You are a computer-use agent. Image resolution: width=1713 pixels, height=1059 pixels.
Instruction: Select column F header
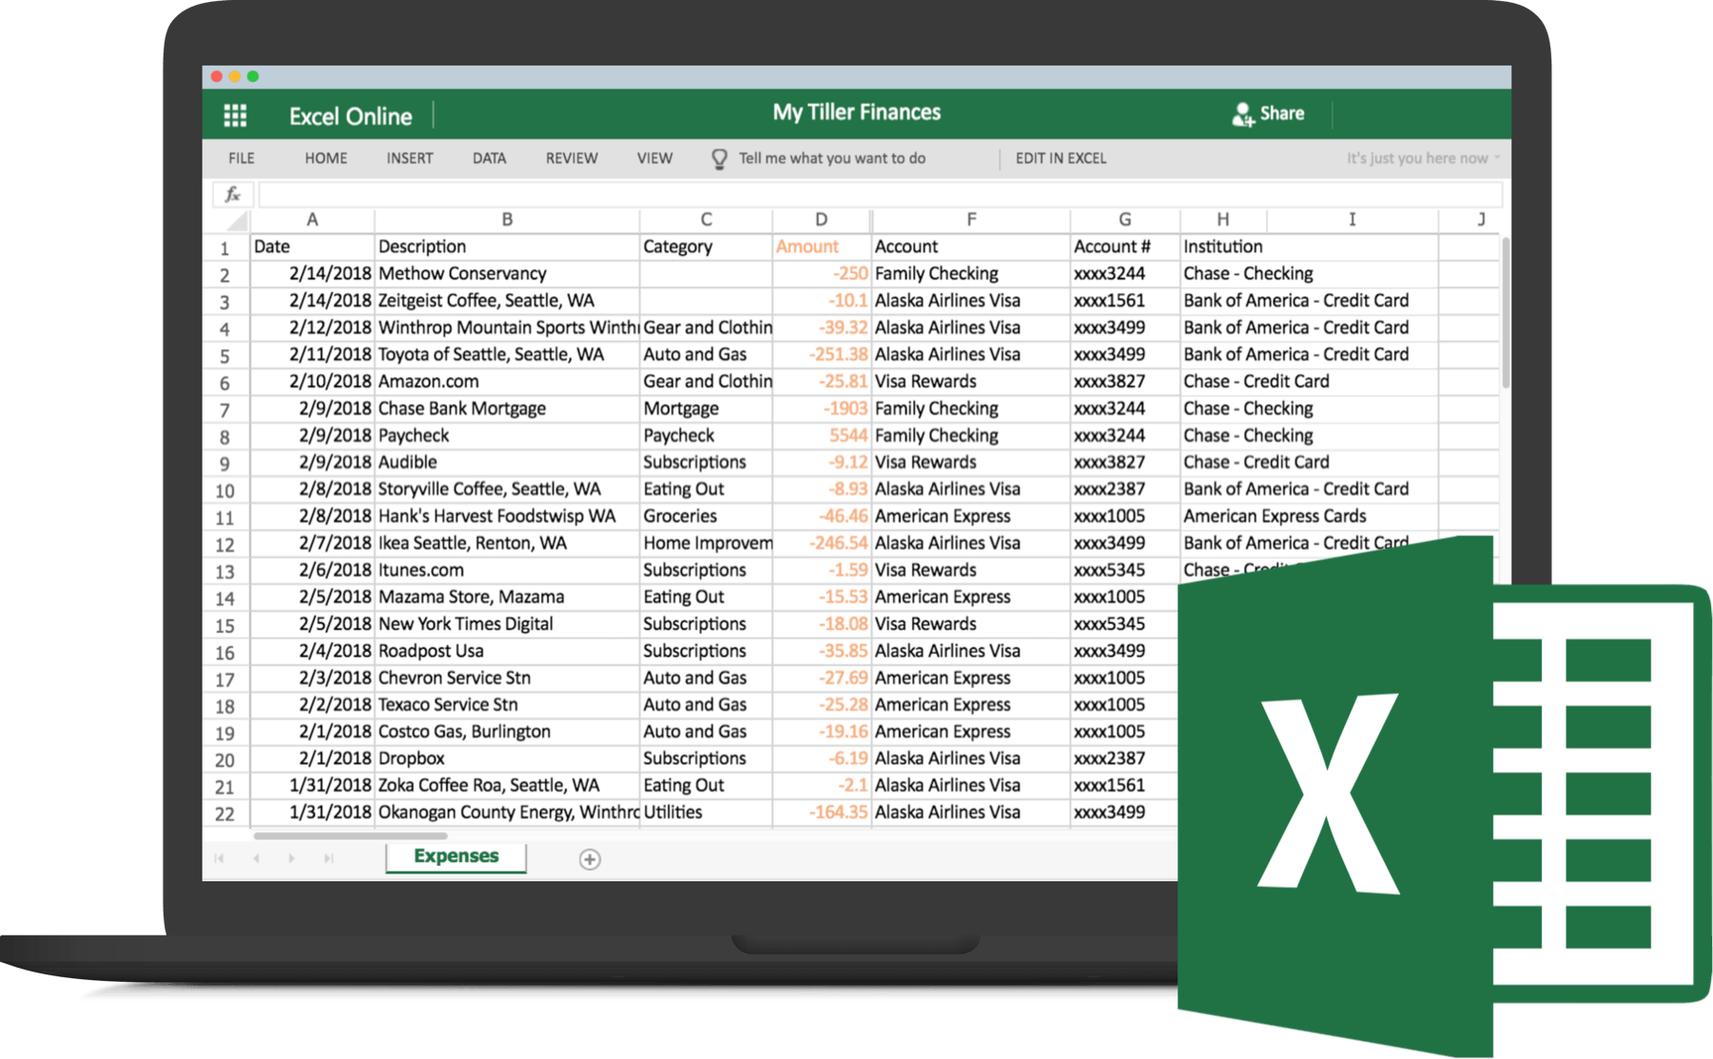[971, 220]
